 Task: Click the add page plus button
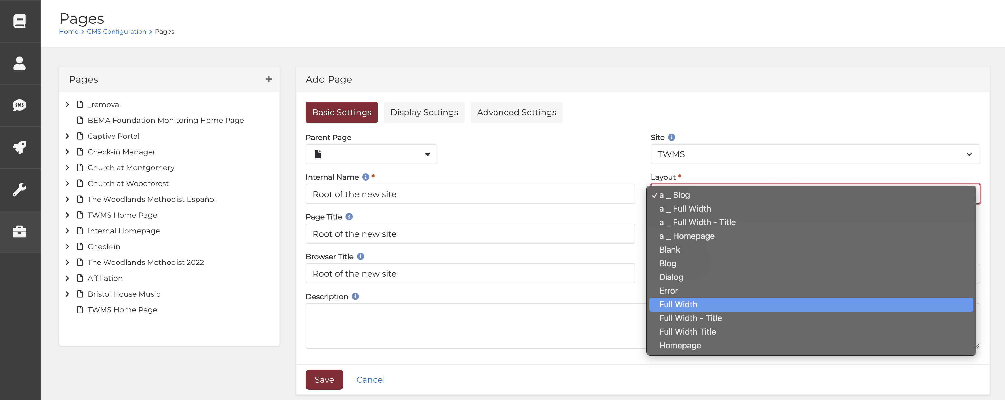coord(269,79)
